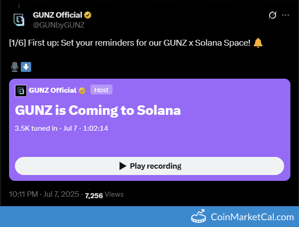
Task: Click the play triangle icon in recording button
Action: tap(122, 166)
